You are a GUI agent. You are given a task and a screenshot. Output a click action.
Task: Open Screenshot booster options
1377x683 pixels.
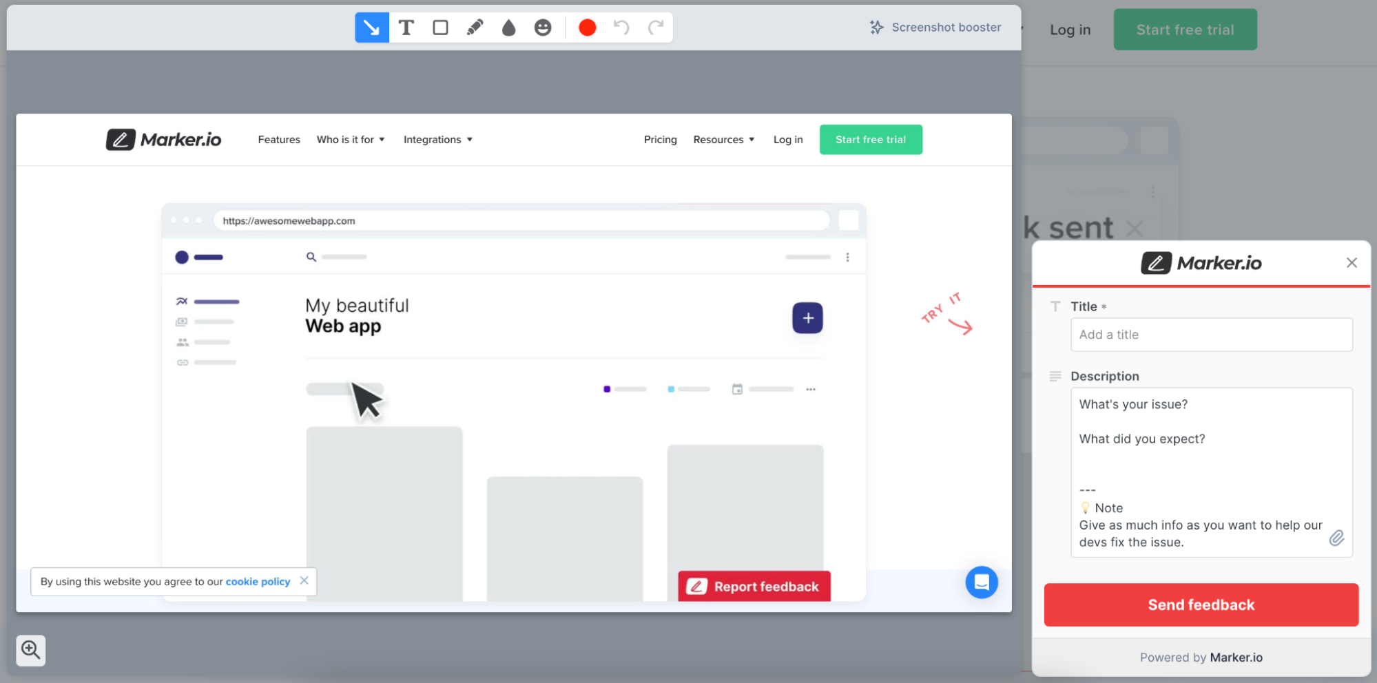pyautogui.click(x=935, y=28)
